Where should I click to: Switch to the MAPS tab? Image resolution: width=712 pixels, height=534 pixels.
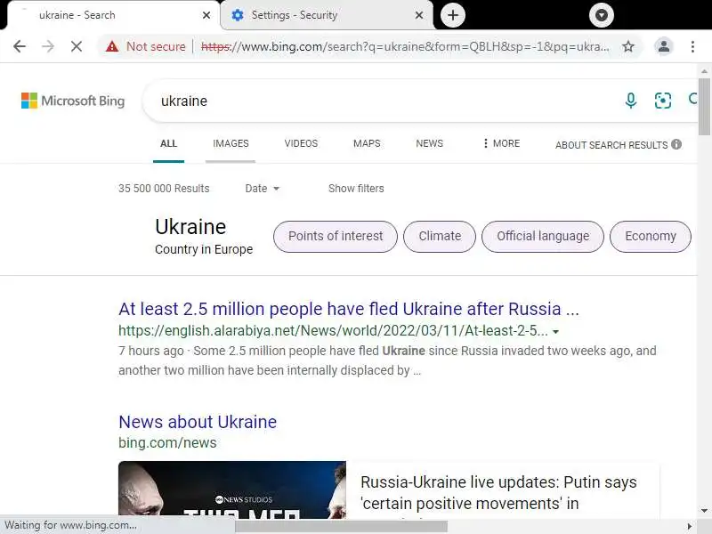[367, 143]
